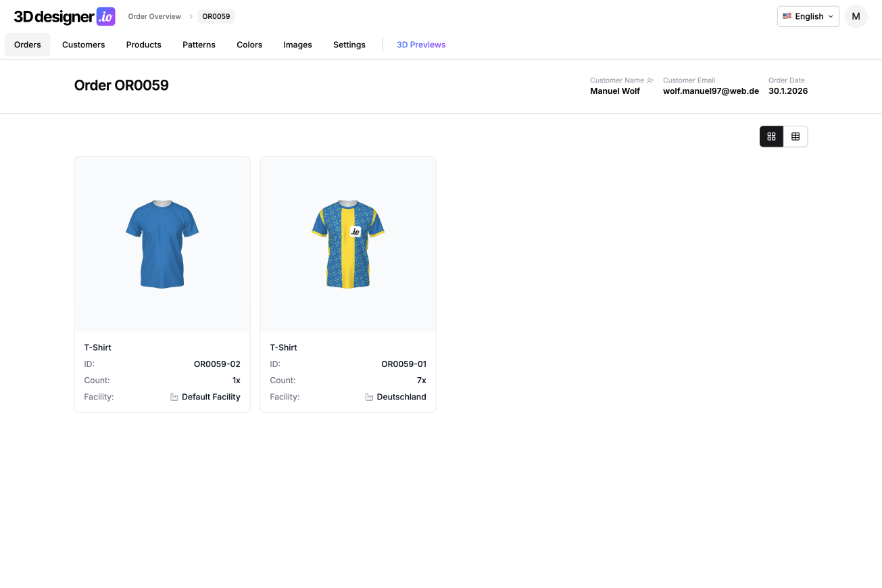
Task: Open the 3D Previews link
Action: click(421, 45)
